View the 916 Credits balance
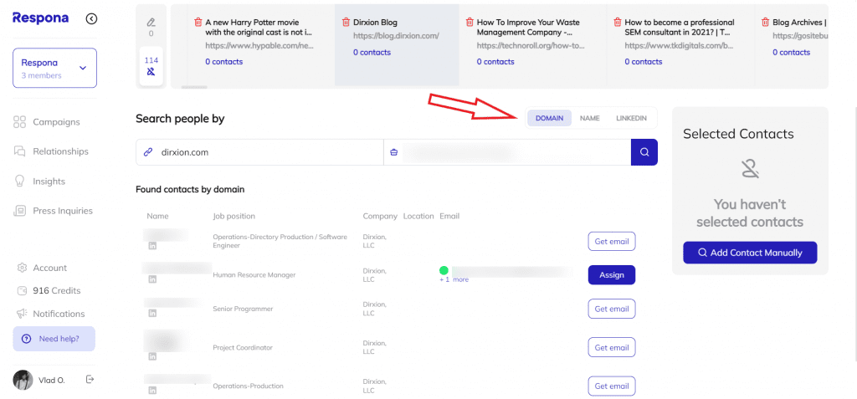This screenshot has height=399, width=857. [x=49, y=290]
